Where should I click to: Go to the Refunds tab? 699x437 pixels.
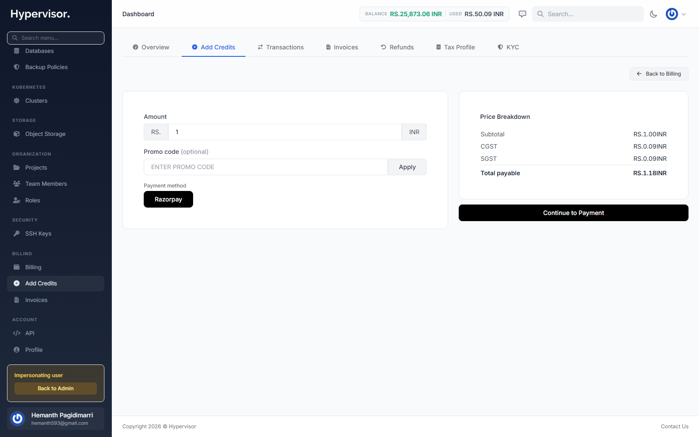(397, 47)
